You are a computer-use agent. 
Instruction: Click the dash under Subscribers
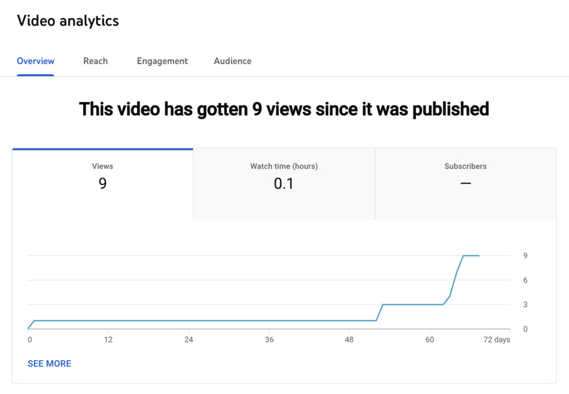point(465,184)
